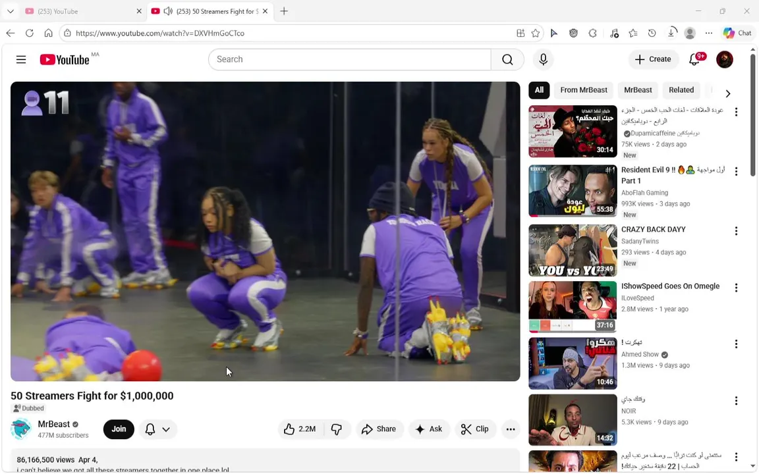Open MrBeast channel avatar
This screenshot has width=759, height=474.
21,429
